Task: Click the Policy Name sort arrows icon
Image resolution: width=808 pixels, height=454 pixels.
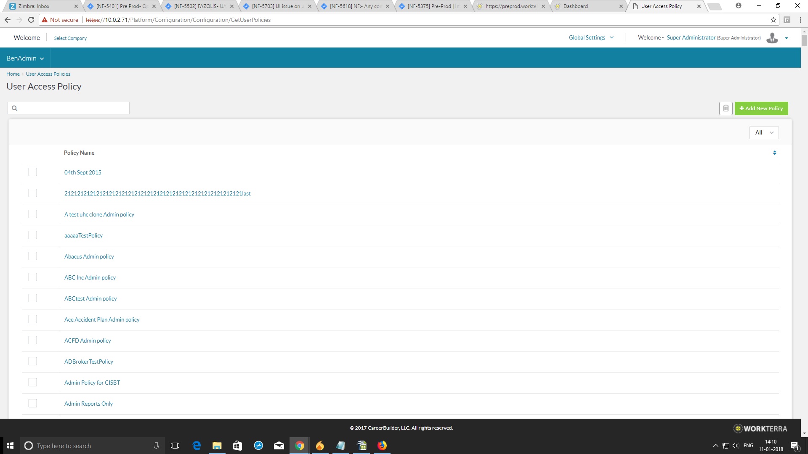Action: 774,153
